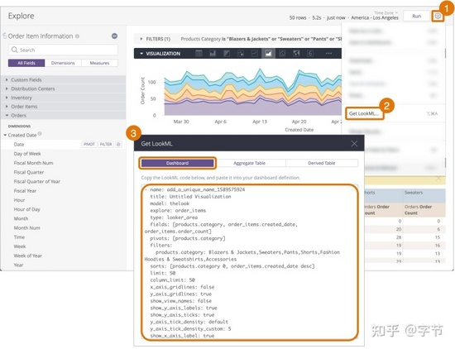Open more visualization types ellipsis
The width and height of the screenshot is (455, 349).
(x=328, y=54)
